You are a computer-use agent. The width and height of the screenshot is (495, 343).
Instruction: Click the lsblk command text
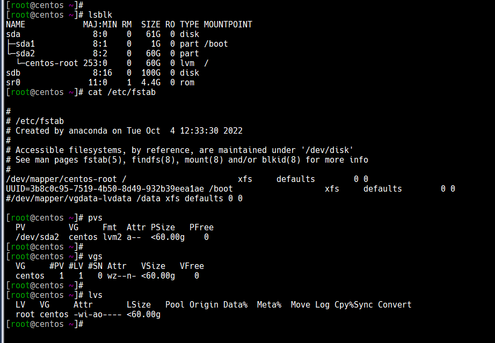[100, 15]
